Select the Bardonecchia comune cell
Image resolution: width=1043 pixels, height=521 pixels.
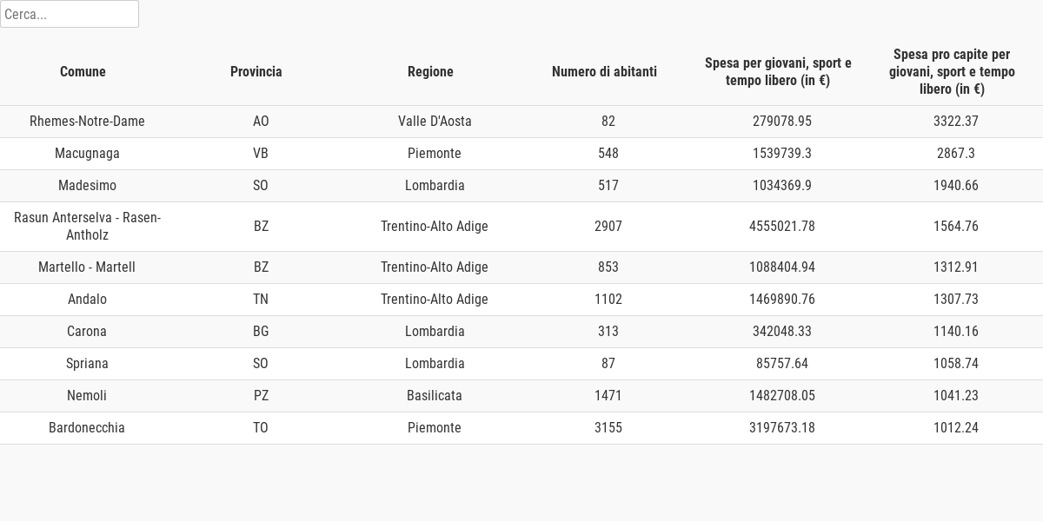(x=87, y=428)
